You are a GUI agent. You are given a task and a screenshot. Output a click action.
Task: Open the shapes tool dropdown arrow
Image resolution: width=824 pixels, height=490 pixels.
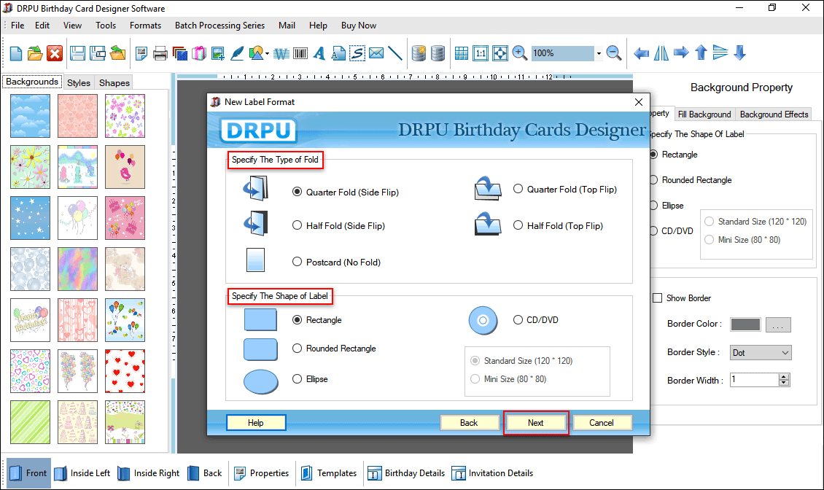pos(267,54)
